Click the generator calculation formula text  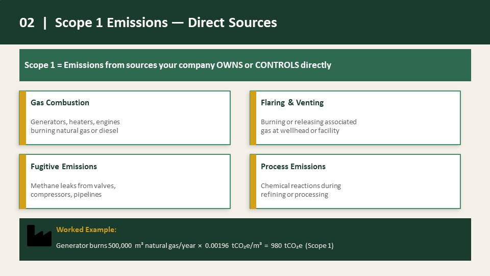click(x=194, y=246)
